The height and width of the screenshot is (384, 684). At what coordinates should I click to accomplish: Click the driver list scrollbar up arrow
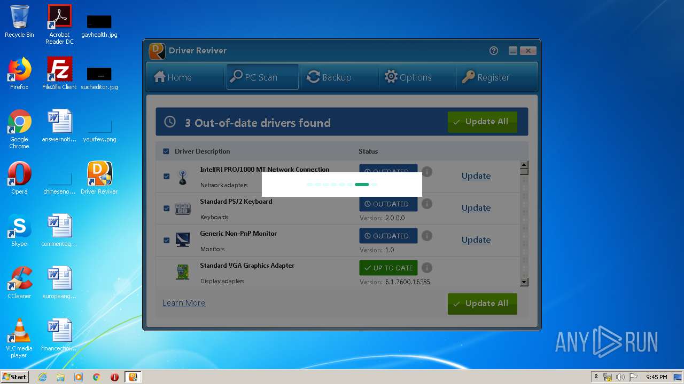point(524,165)
